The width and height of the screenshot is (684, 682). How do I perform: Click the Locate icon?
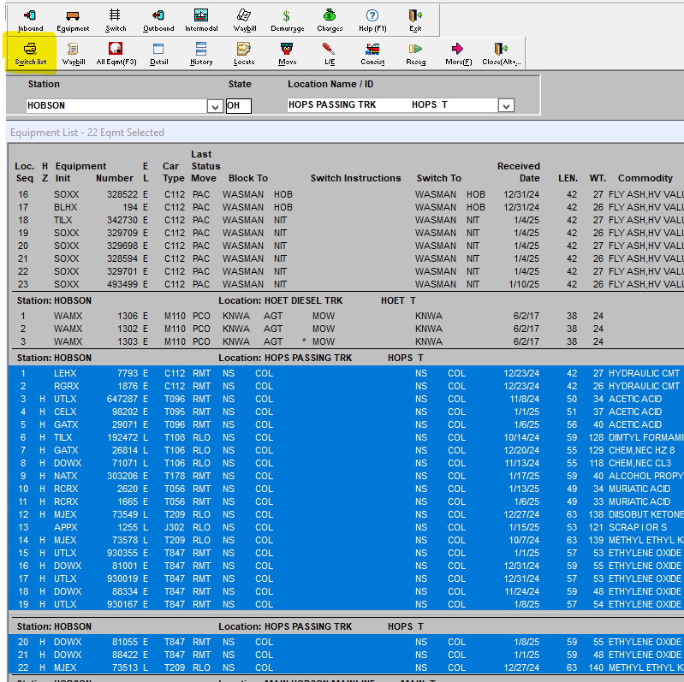(x=244, y=54)
